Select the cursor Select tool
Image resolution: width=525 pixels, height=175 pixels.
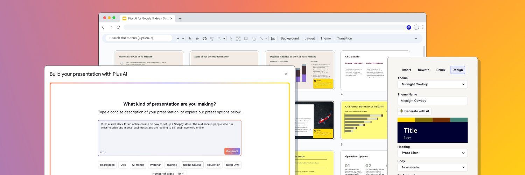coord(231,38)
